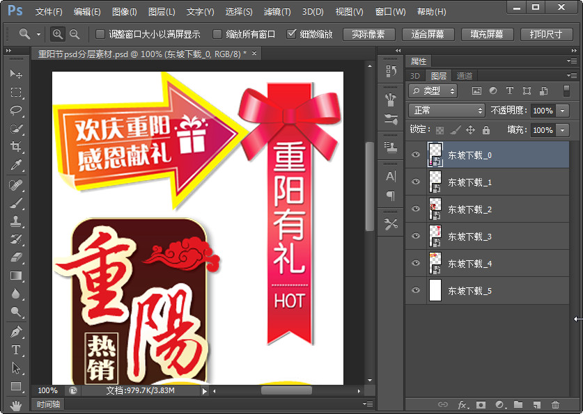Hide layer 东坡下载_2
The width and height of the screenshot is (583, 414).
416,209
